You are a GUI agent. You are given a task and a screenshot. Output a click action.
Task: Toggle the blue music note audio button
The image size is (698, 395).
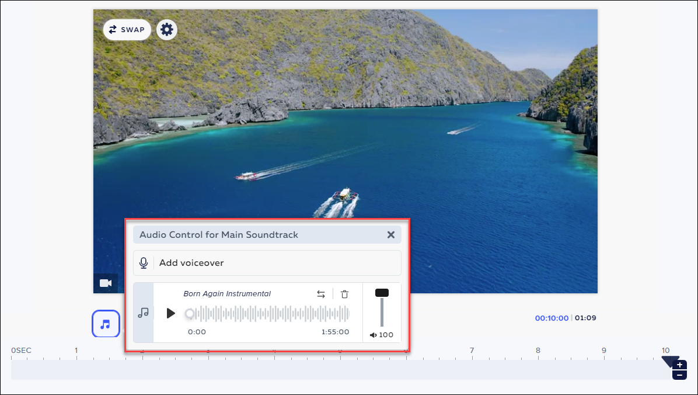click(106, 324)
